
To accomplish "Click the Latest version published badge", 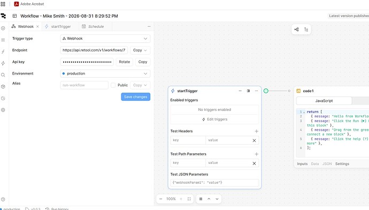I will click(349, 16).
